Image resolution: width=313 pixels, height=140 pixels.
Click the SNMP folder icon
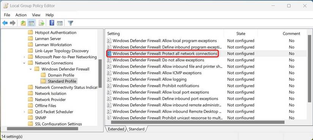(x=30, y=118)
